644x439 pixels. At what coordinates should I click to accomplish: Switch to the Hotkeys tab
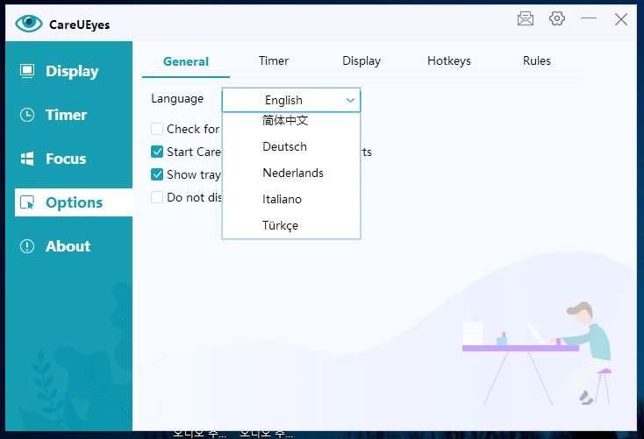[449, 61]
